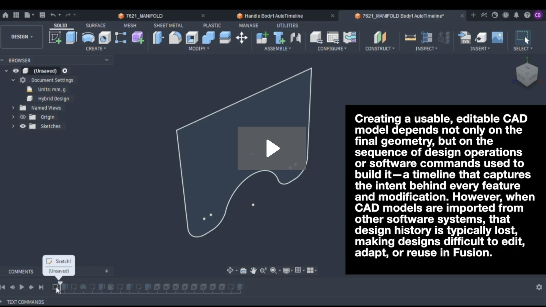Viewport: 546px width, 307px height.
Task: Open the CREATE dropdown menu
Action: pyautogui.click(x=96, y=49)
